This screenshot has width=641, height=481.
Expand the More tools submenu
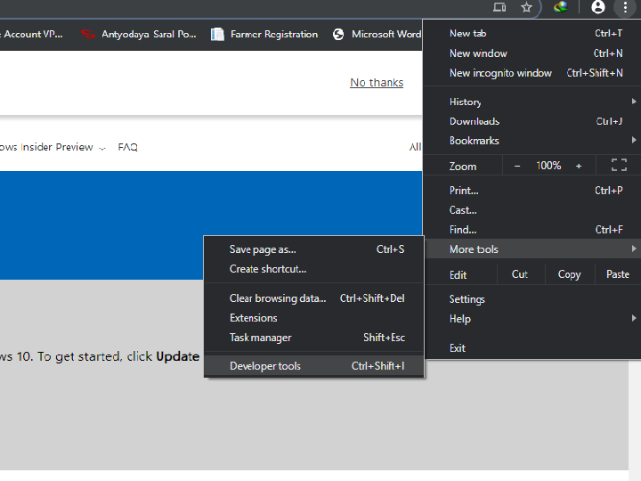coord(531,249)
